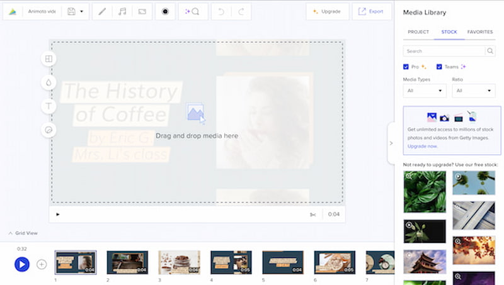Expand the save options dropdown arrow
Screen dimensions: 504x285
(x=81, y=11)
